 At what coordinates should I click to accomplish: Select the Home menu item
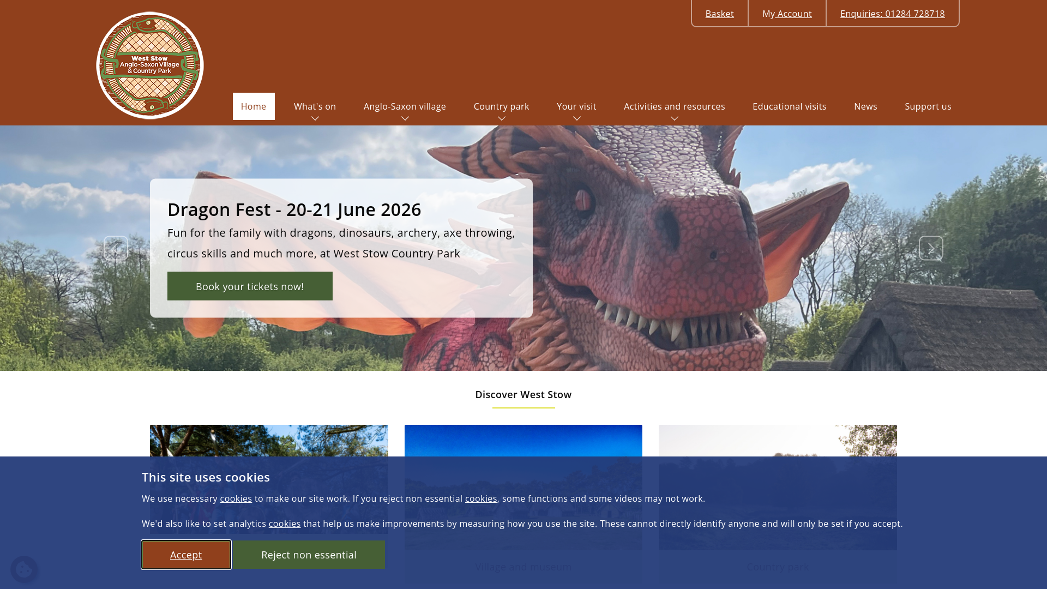point(254,106)
